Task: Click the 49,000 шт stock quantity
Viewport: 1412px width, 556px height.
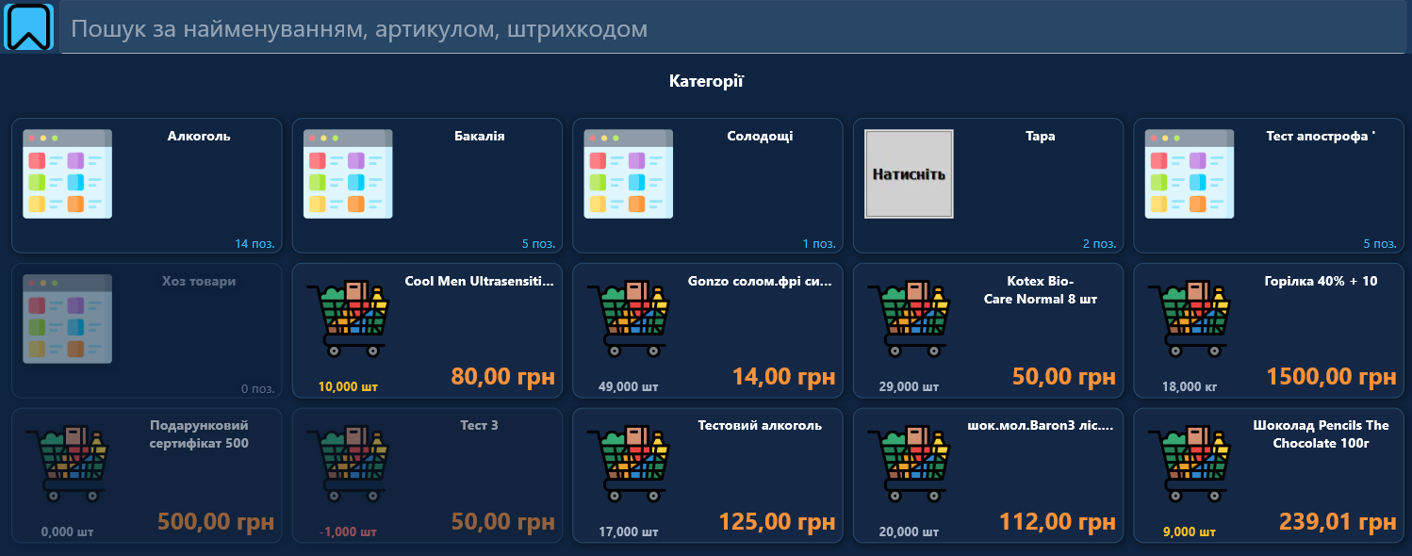Action: tap(629, 386)
